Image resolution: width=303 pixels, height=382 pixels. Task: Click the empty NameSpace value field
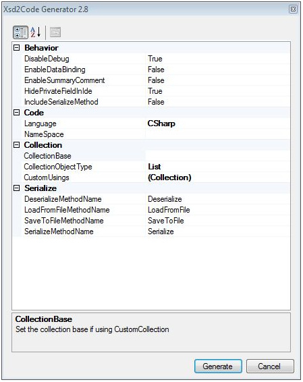[217, 134]
